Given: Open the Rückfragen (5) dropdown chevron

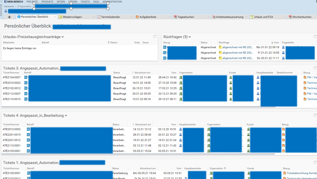Looking at the screenshot, I should [190, 37].
